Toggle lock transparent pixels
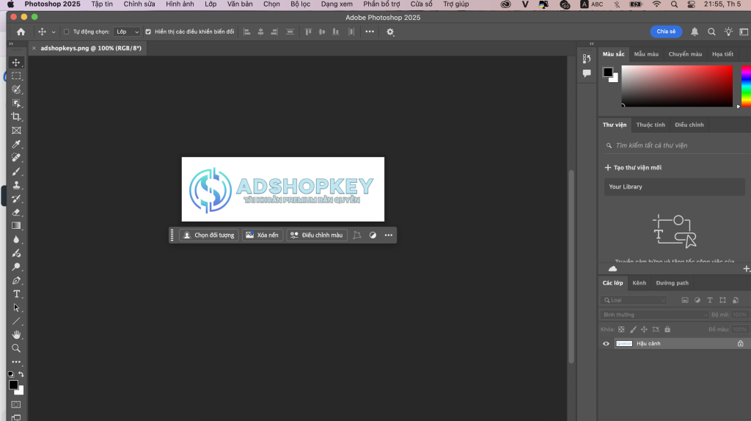 pyautogui.click(x=621, y=329)
